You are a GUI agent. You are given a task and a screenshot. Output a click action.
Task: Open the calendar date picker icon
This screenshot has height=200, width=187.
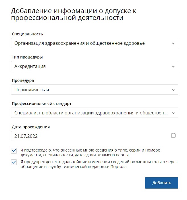(173, 136)
